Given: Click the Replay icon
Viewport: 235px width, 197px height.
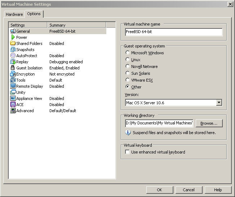Looking at the screenshot, I should pyautogui.click(x=13, y=61).
